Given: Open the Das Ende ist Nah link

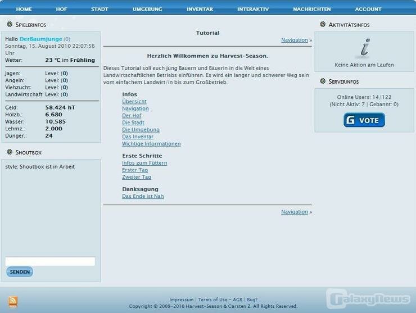Looking at the screenshot, I should (143, 197).
